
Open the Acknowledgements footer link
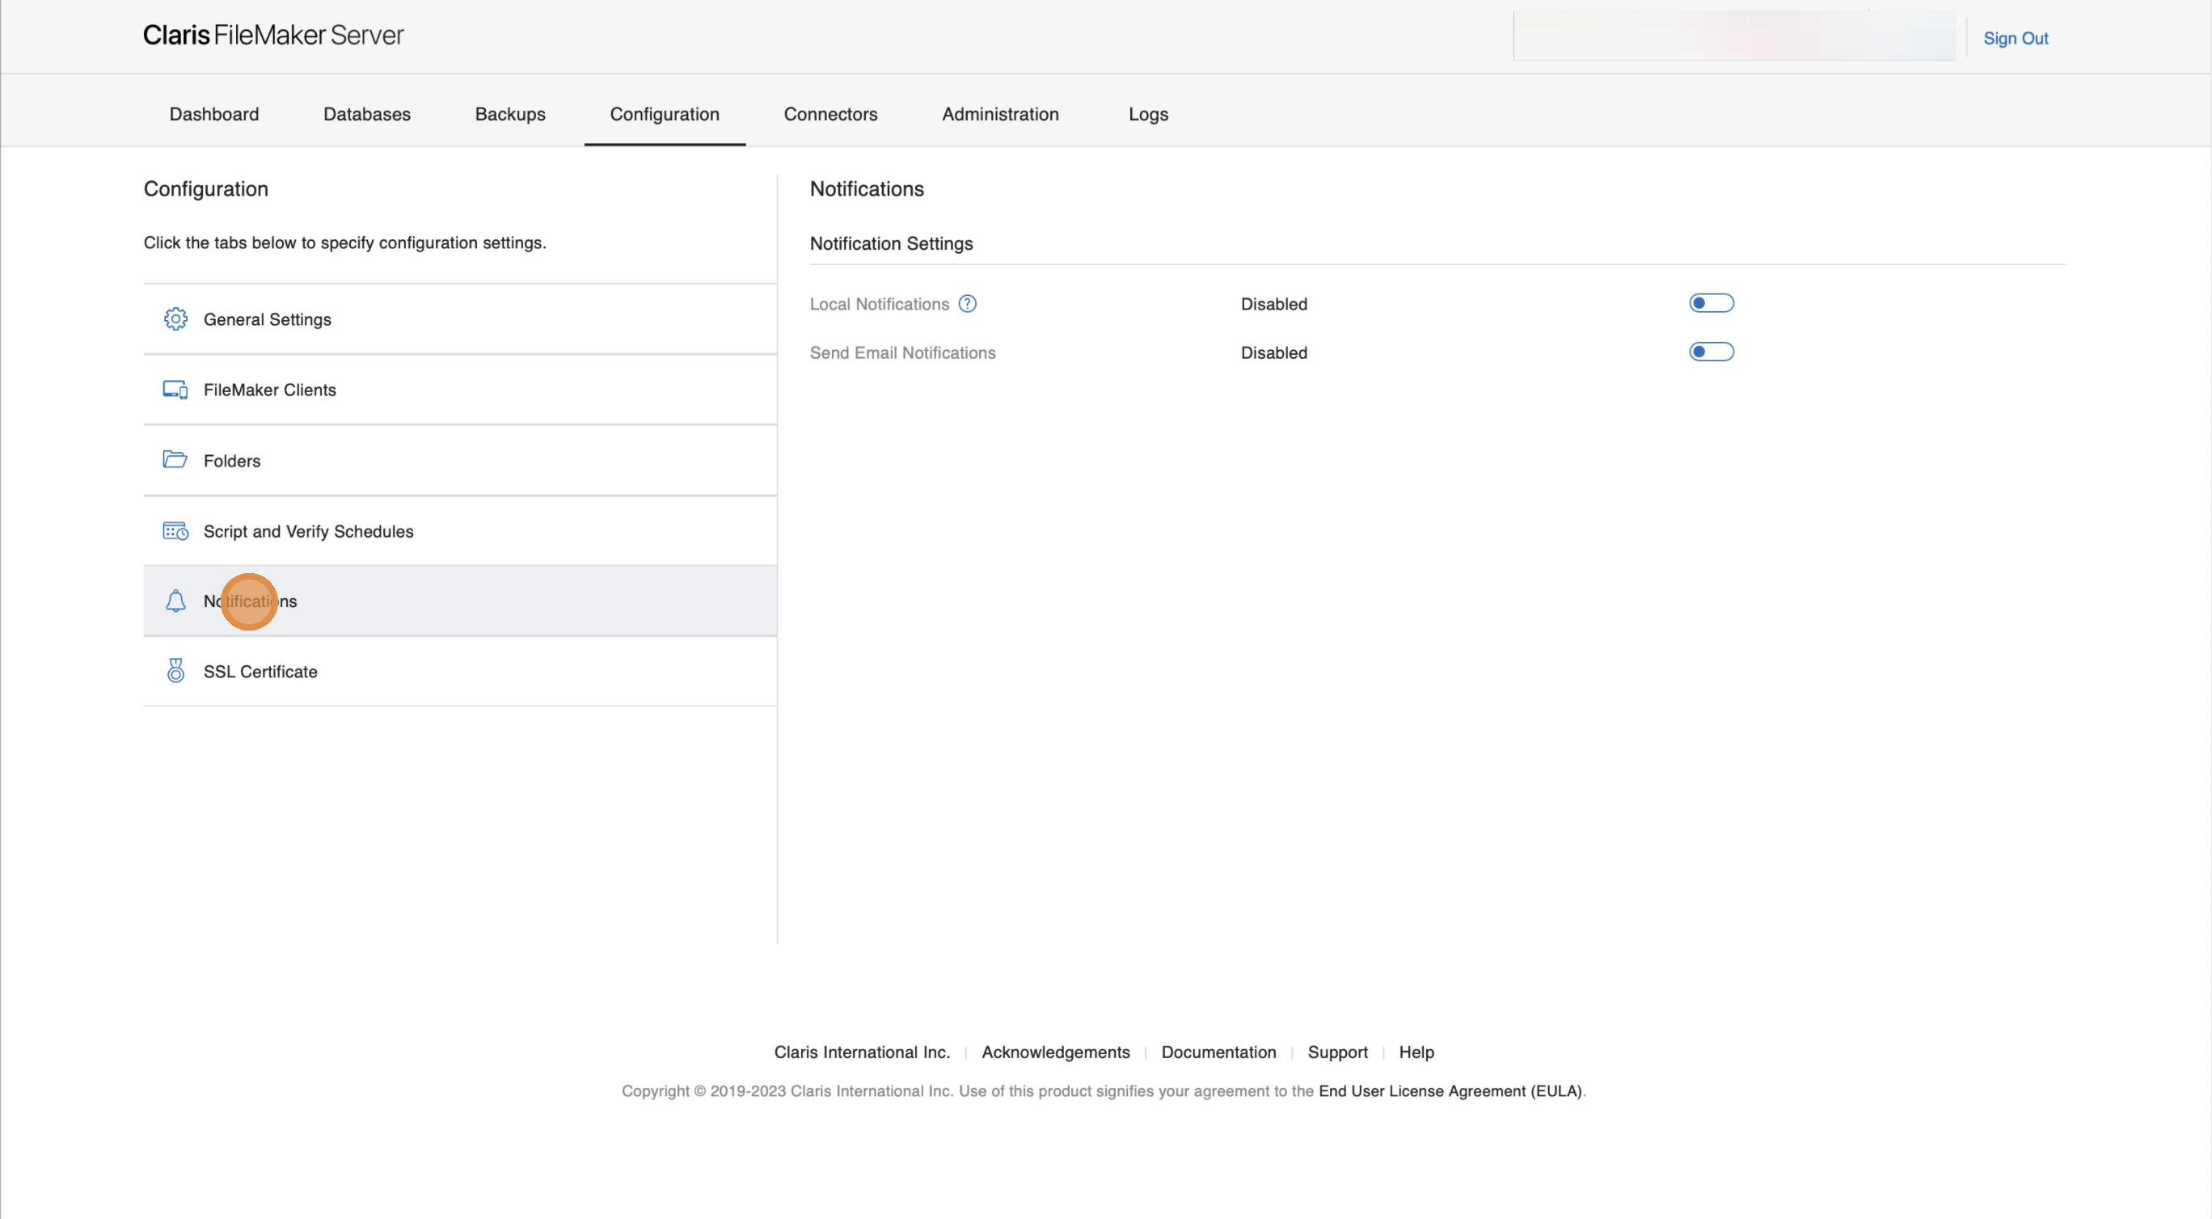[1055, 1052]
